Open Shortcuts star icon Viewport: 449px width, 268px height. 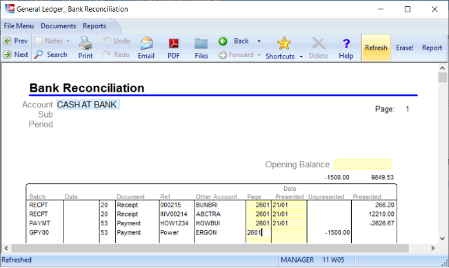point(281,48)
